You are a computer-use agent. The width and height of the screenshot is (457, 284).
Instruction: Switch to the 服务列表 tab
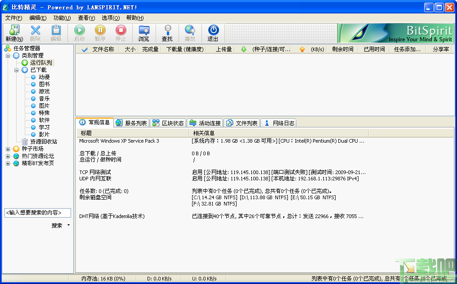click(132, 123)
